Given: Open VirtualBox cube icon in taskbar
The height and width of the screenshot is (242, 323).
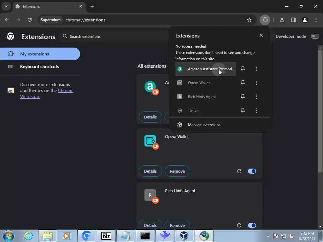Looking at the screenshot, I should [x=184, y=236].
